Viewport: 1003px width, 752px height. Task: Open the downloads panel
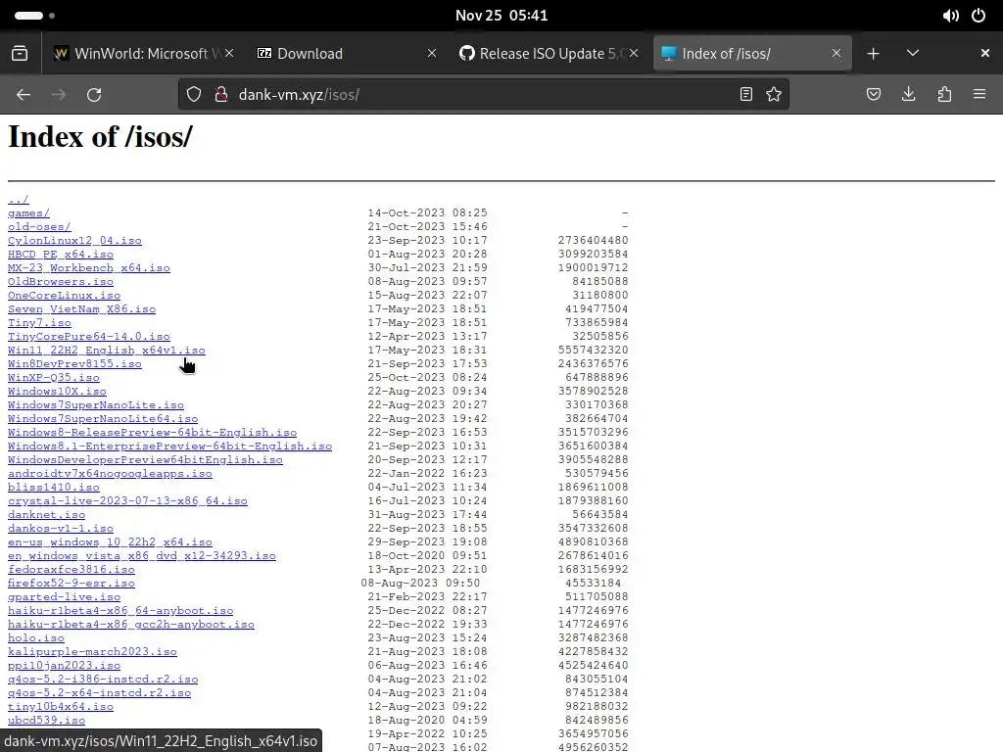coord(908,95)
